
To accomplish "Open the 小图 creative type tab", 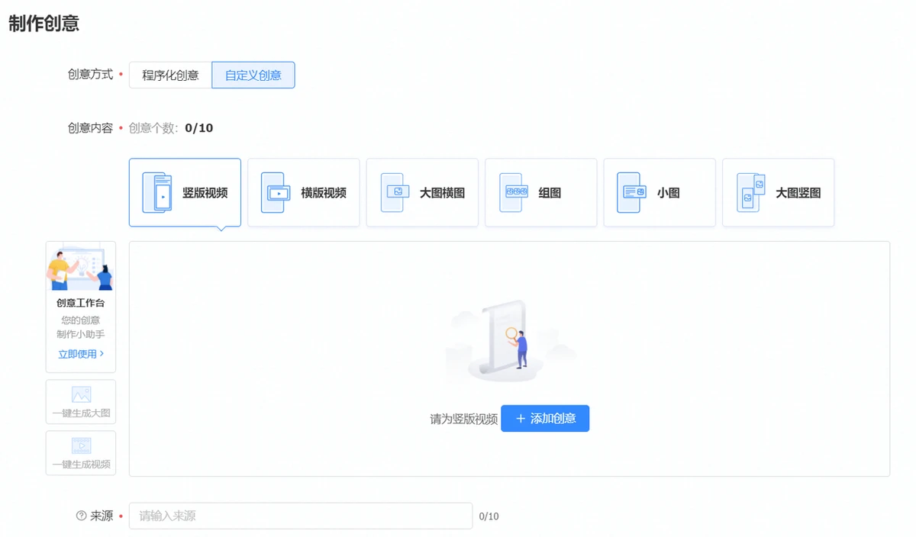I will pos(668,193).
